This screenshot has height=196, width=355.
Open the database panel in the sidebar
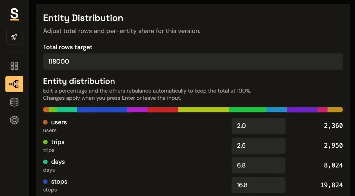click(x=14, y=102)
